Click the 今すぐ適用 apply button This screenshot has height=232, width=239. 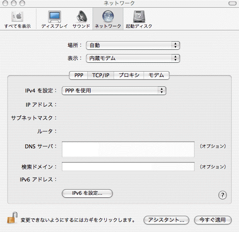coord(213,220)
